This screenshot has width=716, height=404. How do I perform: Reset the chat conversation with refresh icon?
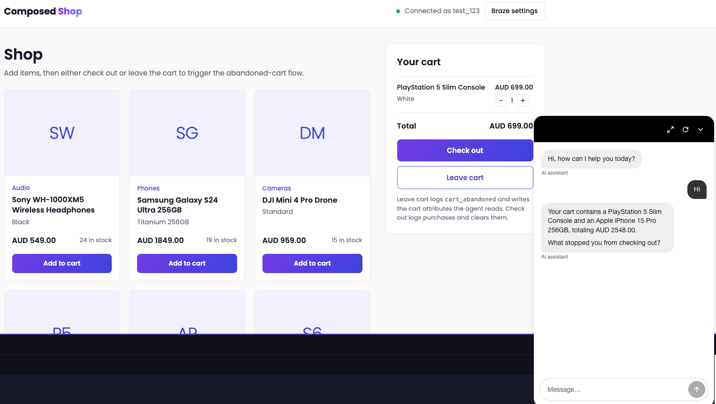[685, 130]
